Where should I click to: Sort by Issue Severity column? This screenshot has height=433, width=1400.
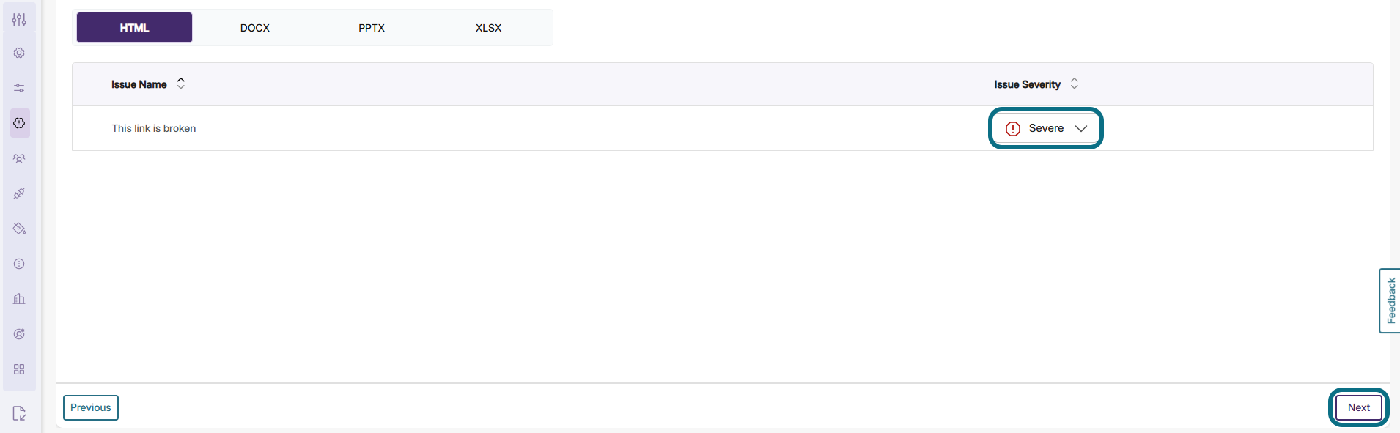click(1074, 84)
